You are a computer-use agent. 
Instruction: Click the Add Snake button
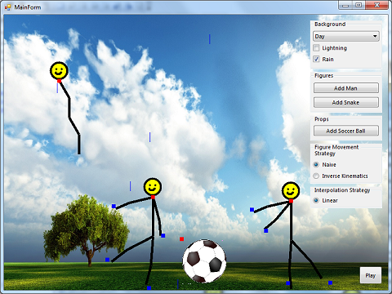point(346,102)
